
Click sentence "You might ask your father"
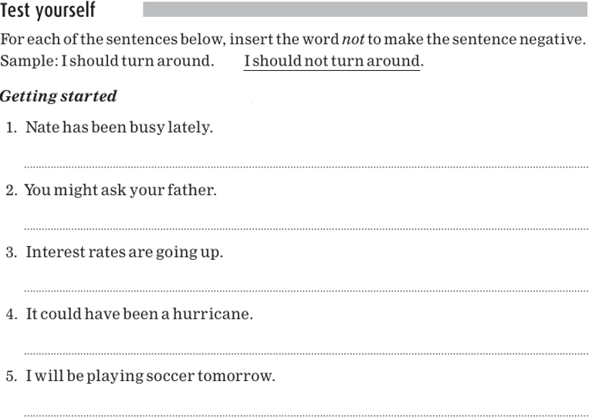click(120, 190)
